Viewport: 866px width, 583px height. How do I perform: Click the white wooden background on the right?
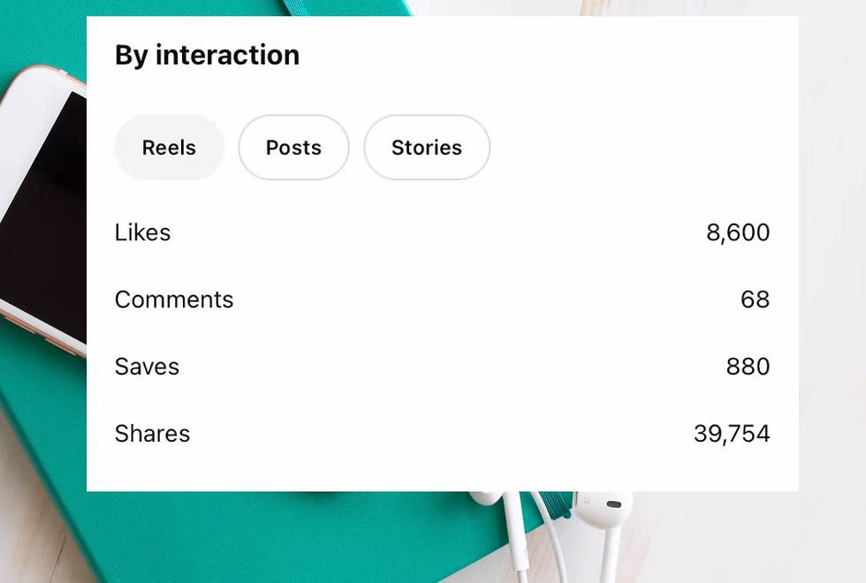tap(832, 265)
